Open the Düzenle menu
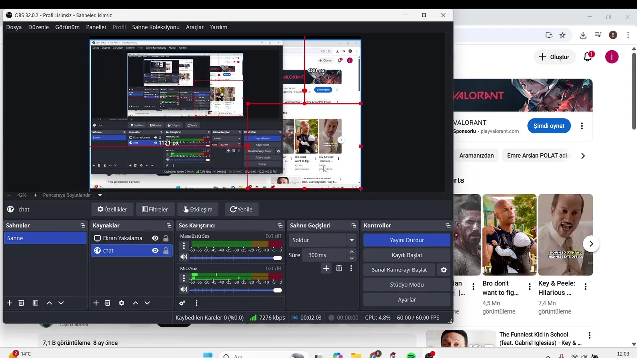637x358 pixels. click(x=38, y=27)
